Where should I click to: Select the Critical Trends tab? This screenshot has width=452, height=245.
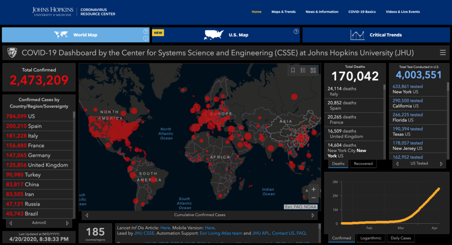click(377, 35)
